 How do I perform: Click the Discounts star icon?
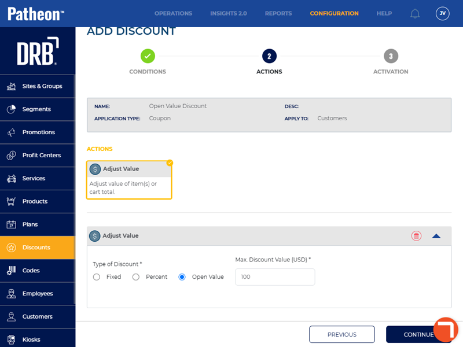pos(11,248)
